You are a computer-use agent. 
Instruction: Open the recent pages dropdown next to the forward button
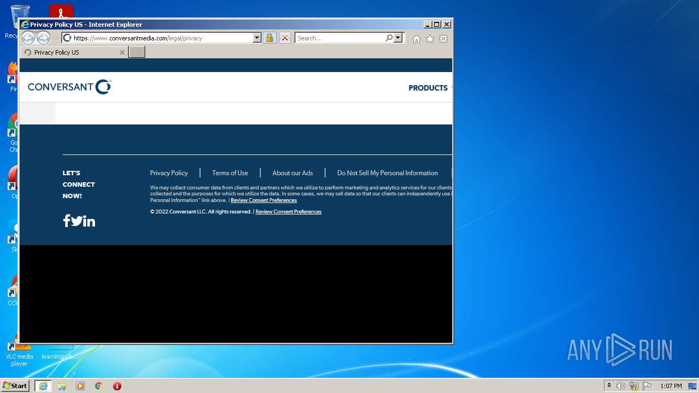coord(55,38)
